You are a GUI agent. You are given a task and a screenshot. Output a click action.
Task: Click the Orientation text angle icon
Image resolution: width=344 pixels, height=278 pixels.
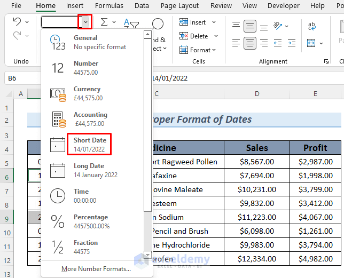pos(278,26)
